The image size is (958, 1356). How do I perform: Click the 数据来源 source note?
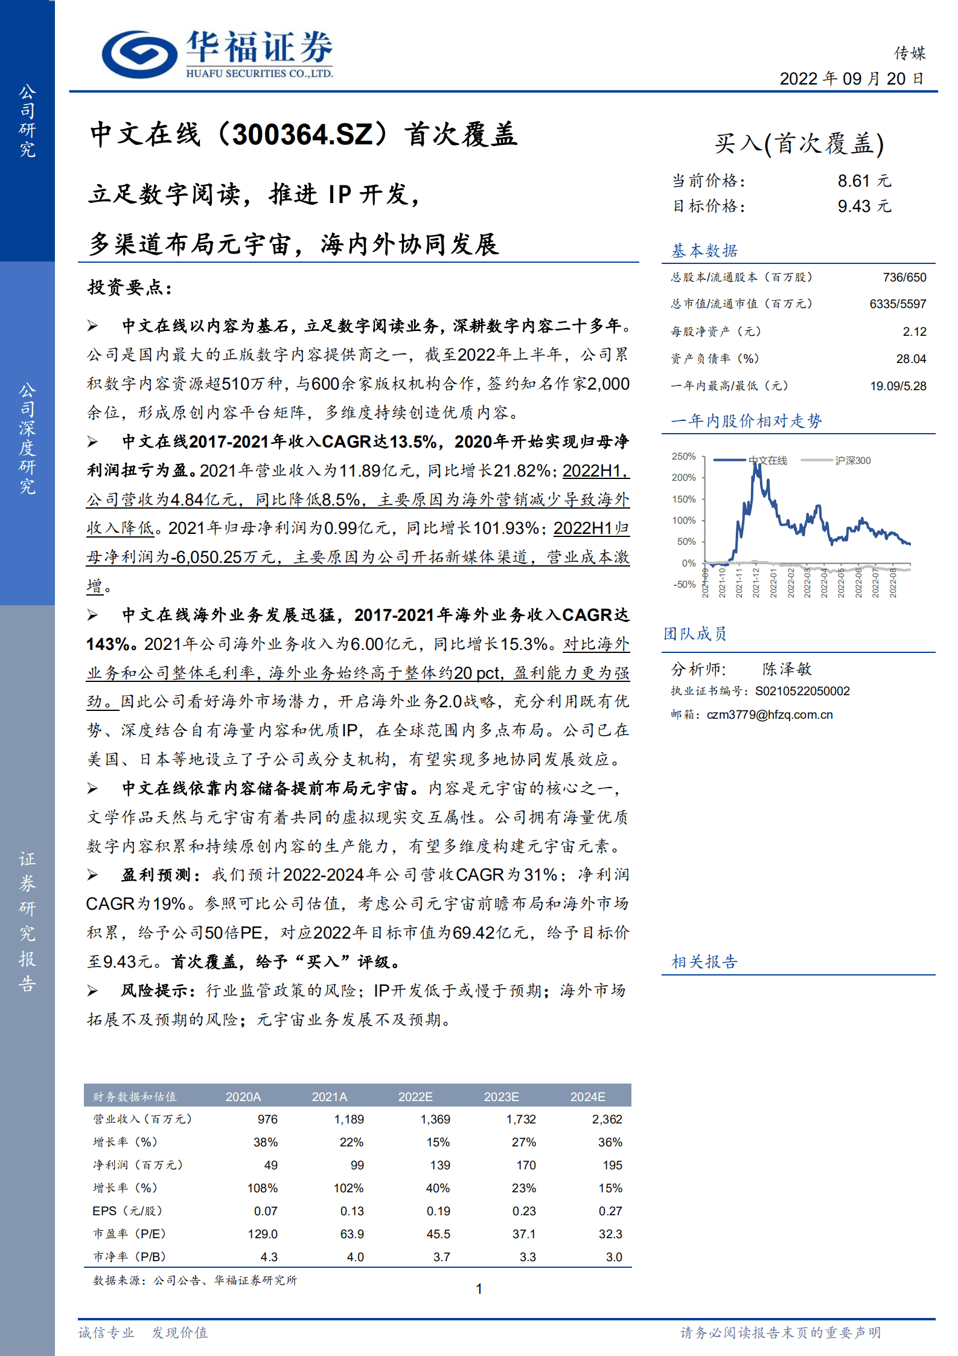[195, 1280]
